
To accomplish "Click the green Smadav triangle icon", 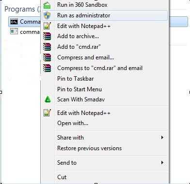I will coord(47,99).
